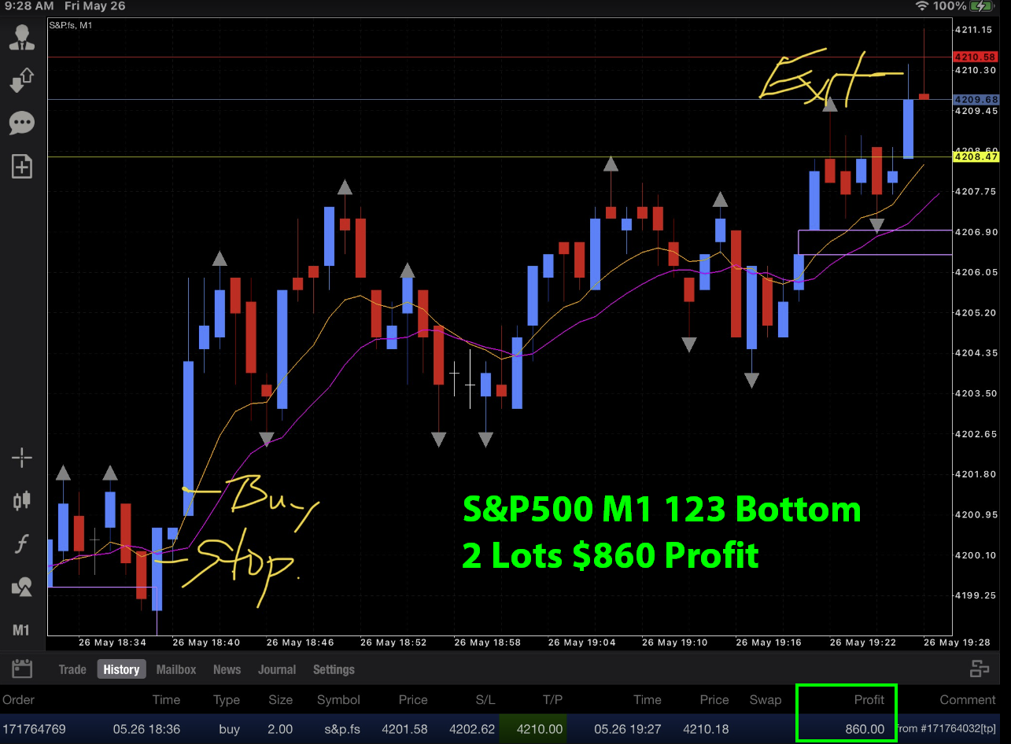Open the trade transfer arrows icon

coord(21,79)
